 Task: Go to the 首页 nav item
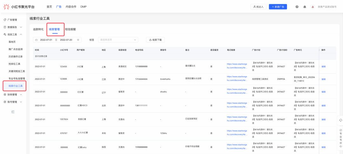49,7
